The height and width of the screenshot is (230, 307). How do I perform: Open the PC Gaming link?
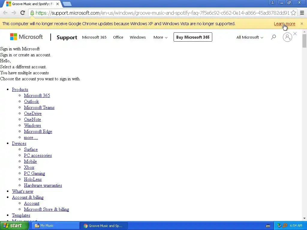[34, 173]
